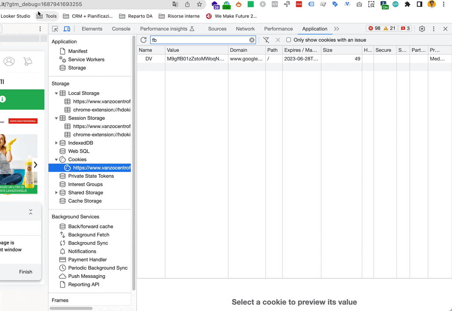Image resolution: width=452 pixels, height=311 pixels.
Task: Refresh the cookies list
Action: [x=143, y=40]
